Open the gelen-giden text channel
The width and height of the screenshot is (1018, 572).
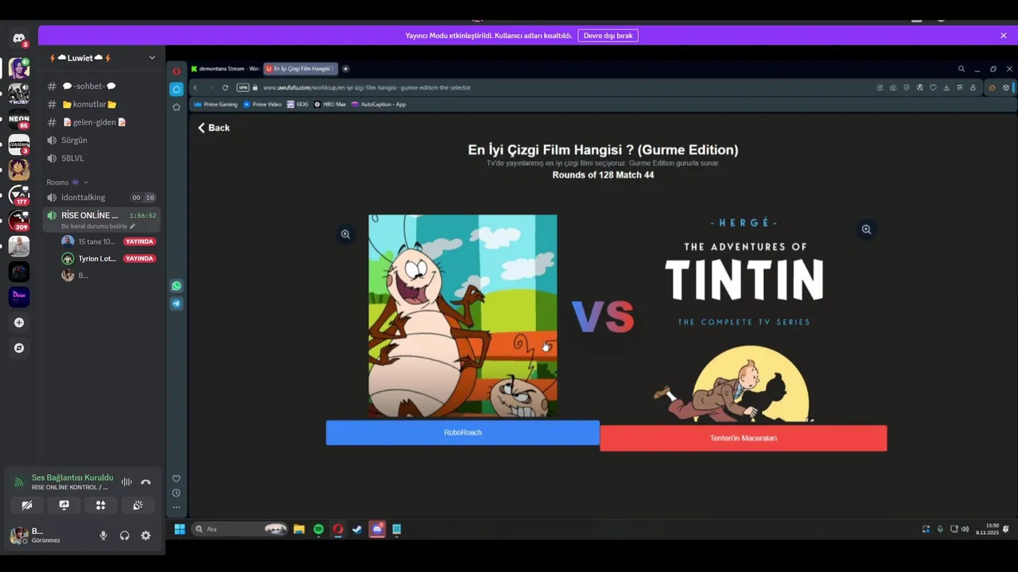point(102,122)
